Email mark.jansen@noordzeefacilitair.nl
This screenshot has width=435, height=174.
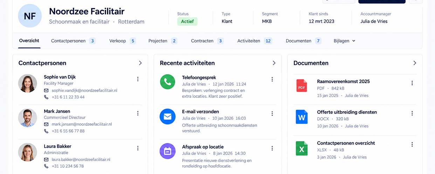click(82, 124)
